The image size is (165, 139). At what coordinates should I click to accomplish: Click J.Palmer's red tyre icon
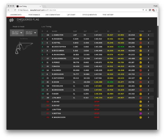click(141, 98)
